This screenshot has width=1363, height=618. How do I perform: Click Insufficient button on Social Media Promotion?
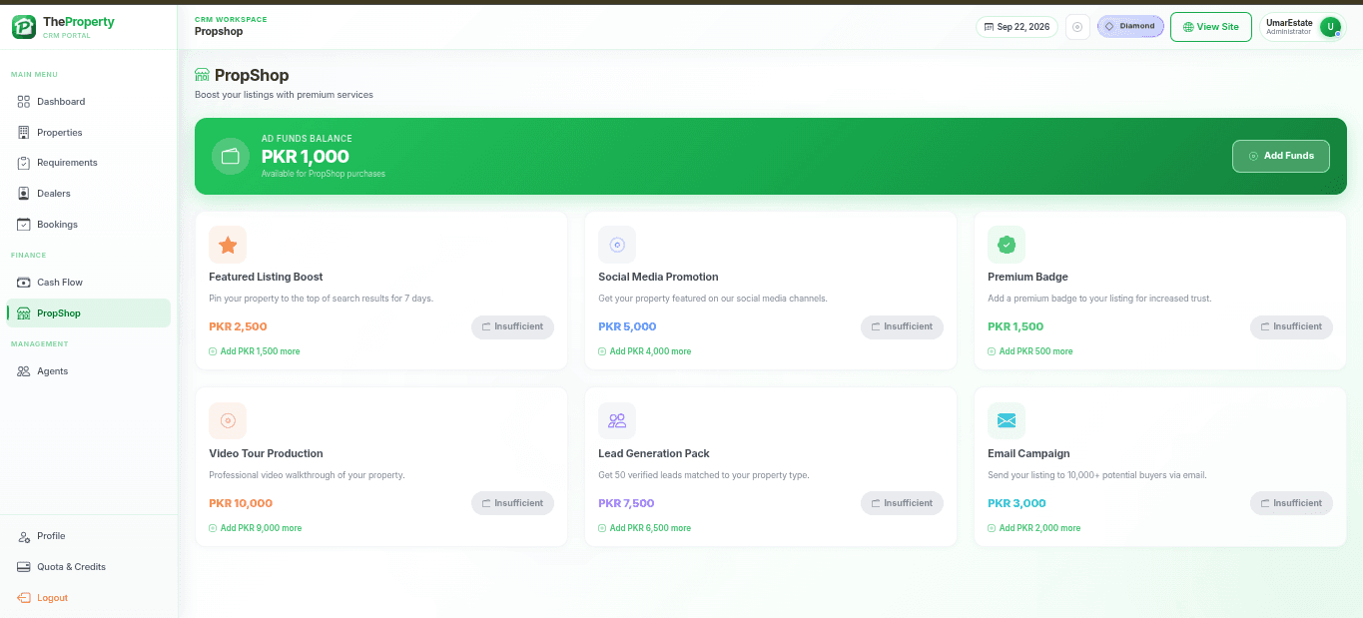pyautogui.click(x=902, y=326)
